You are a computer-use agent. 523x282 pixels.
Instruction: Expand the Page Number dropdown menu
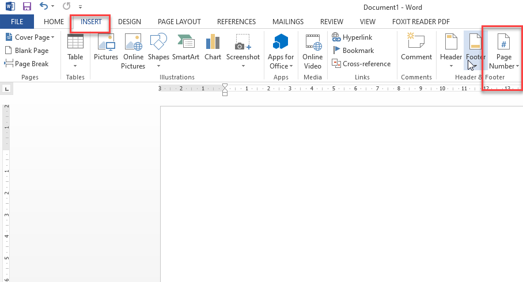click(504, 52)
